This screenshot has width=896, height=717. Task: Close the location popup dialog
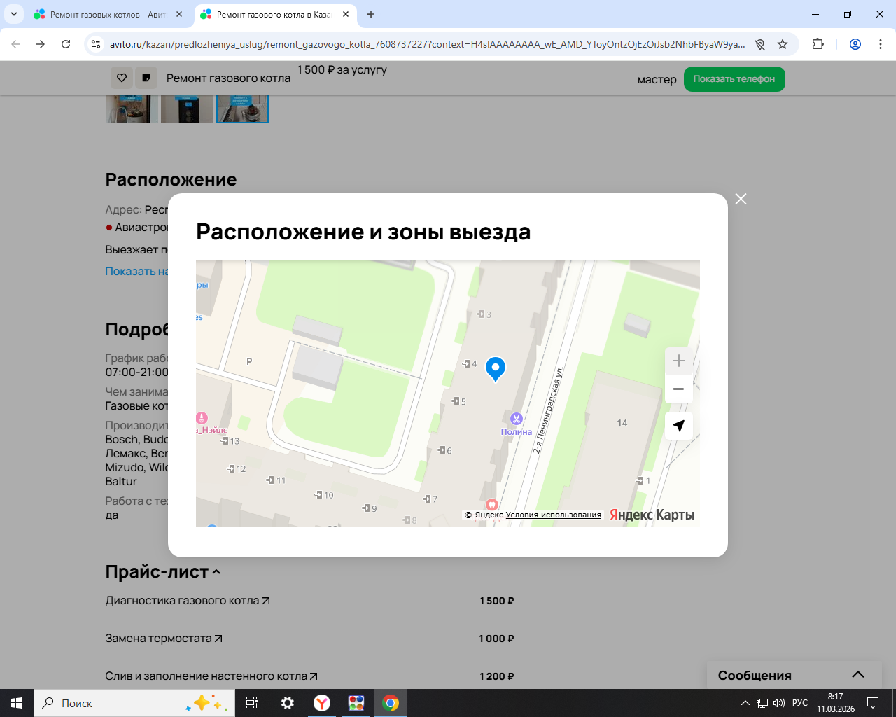click(x=741, y=199)
